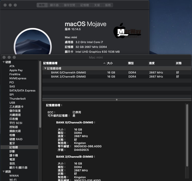Image resolution: width=192 pixels, height=181 pixels.
Task: Select the highlighted 記憶體 sidebar item
Action: [x=20, y=147]
